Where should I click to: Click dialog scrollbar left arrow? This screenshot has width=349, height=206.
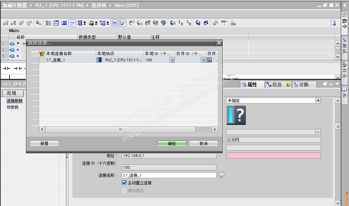tap(42, 129)
